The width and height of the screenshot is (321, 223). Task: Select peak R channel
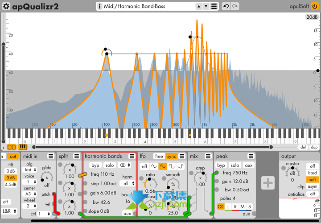pyautogui.click(x=235, y=207)
